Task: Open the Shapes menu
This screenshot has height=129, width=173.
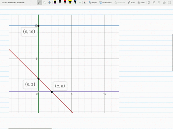Action: 93,3
